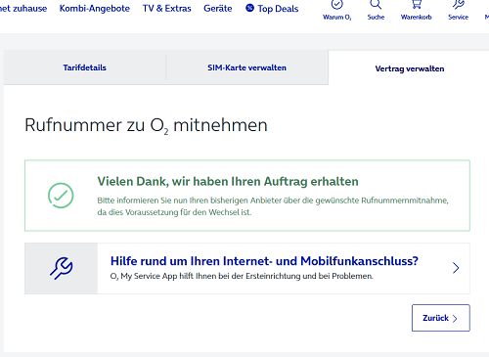Click the Rufnummer zu O2 mitnehmen heading
Image resolution: width=489 pixels, height=357 pixels.
(x=146, y=125)
